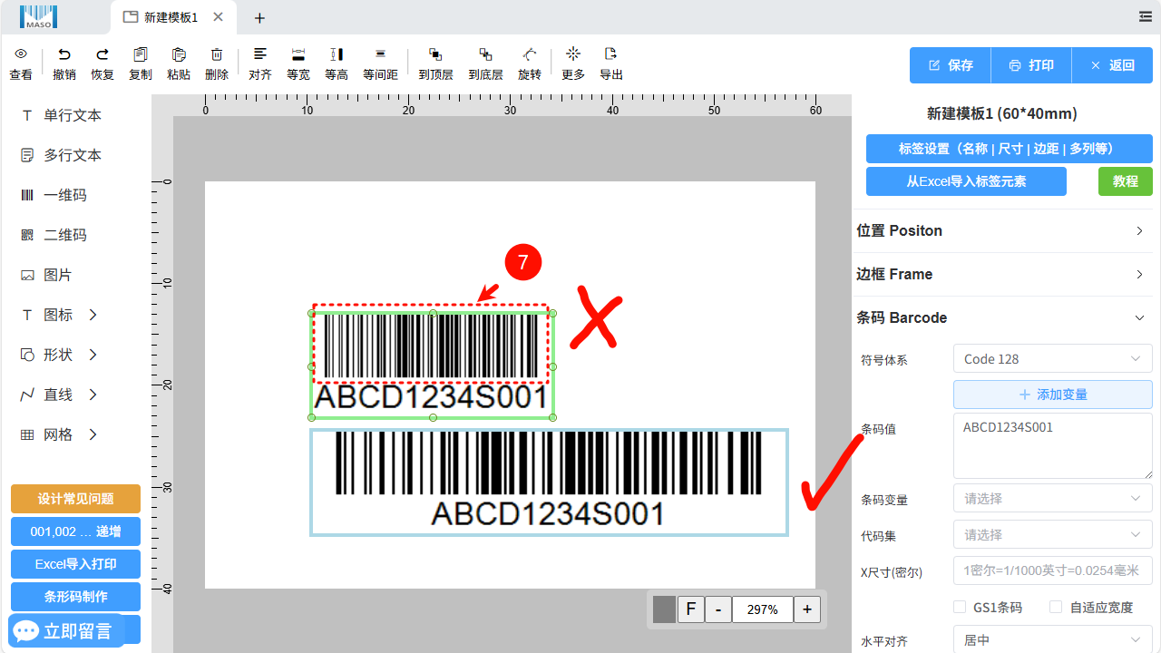
Task: Copy element using 复制 icon
Action: [x=141, y=54]
